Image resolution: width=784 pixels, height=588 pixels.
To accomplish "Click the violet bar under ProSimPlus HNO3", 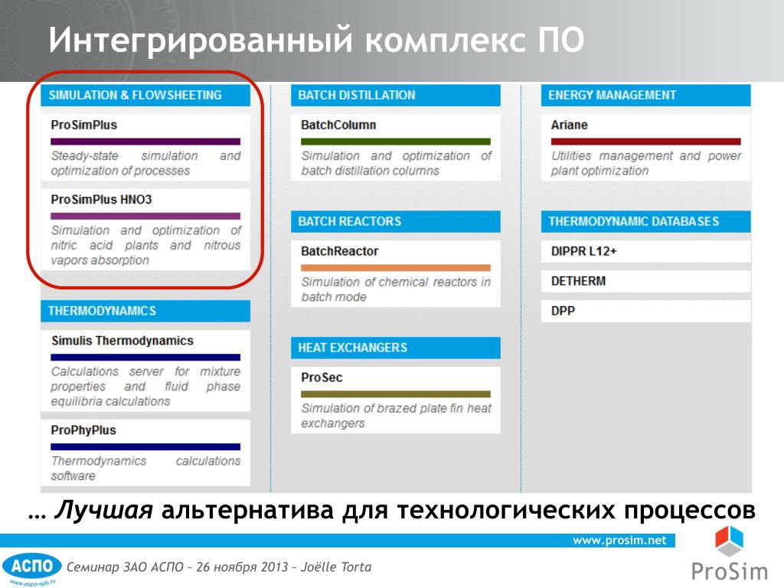I will coord(145,216).
